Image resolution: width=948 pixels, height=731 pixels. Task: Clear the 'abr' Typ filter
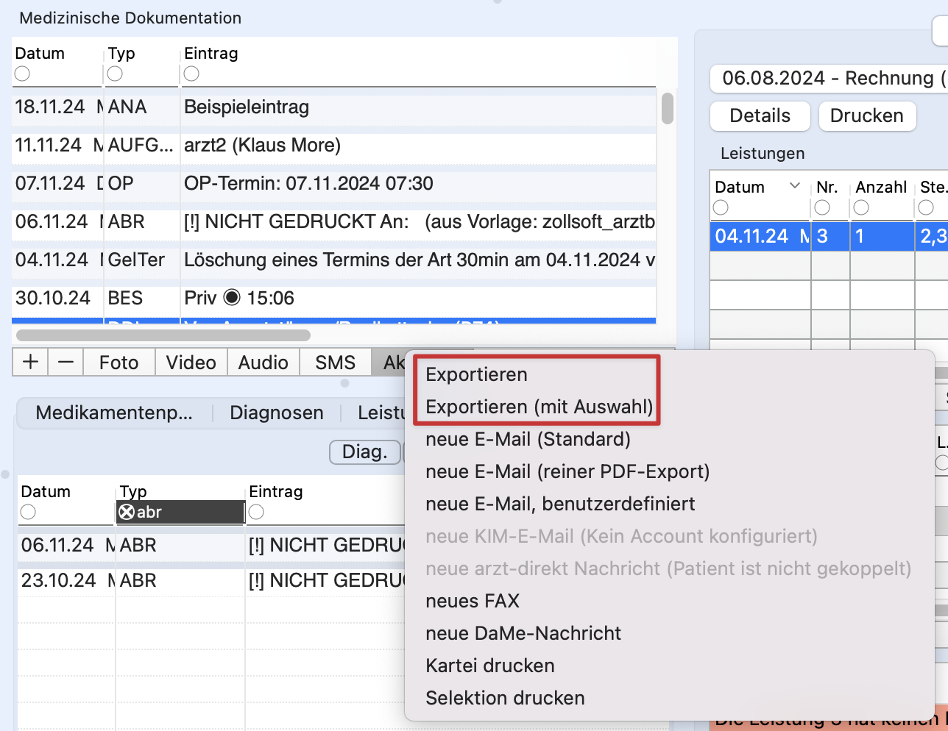pyautogui.click(x=127, y=512)
